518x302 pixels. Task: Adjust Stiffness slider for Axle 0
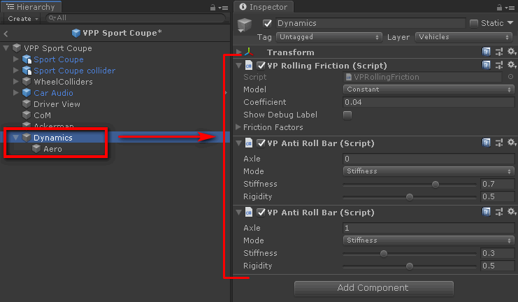tap(410, 184)
